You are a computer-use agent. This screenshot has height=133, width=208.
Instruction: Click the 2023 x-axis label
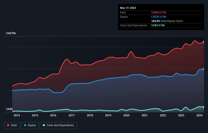[x=181, y=115]
